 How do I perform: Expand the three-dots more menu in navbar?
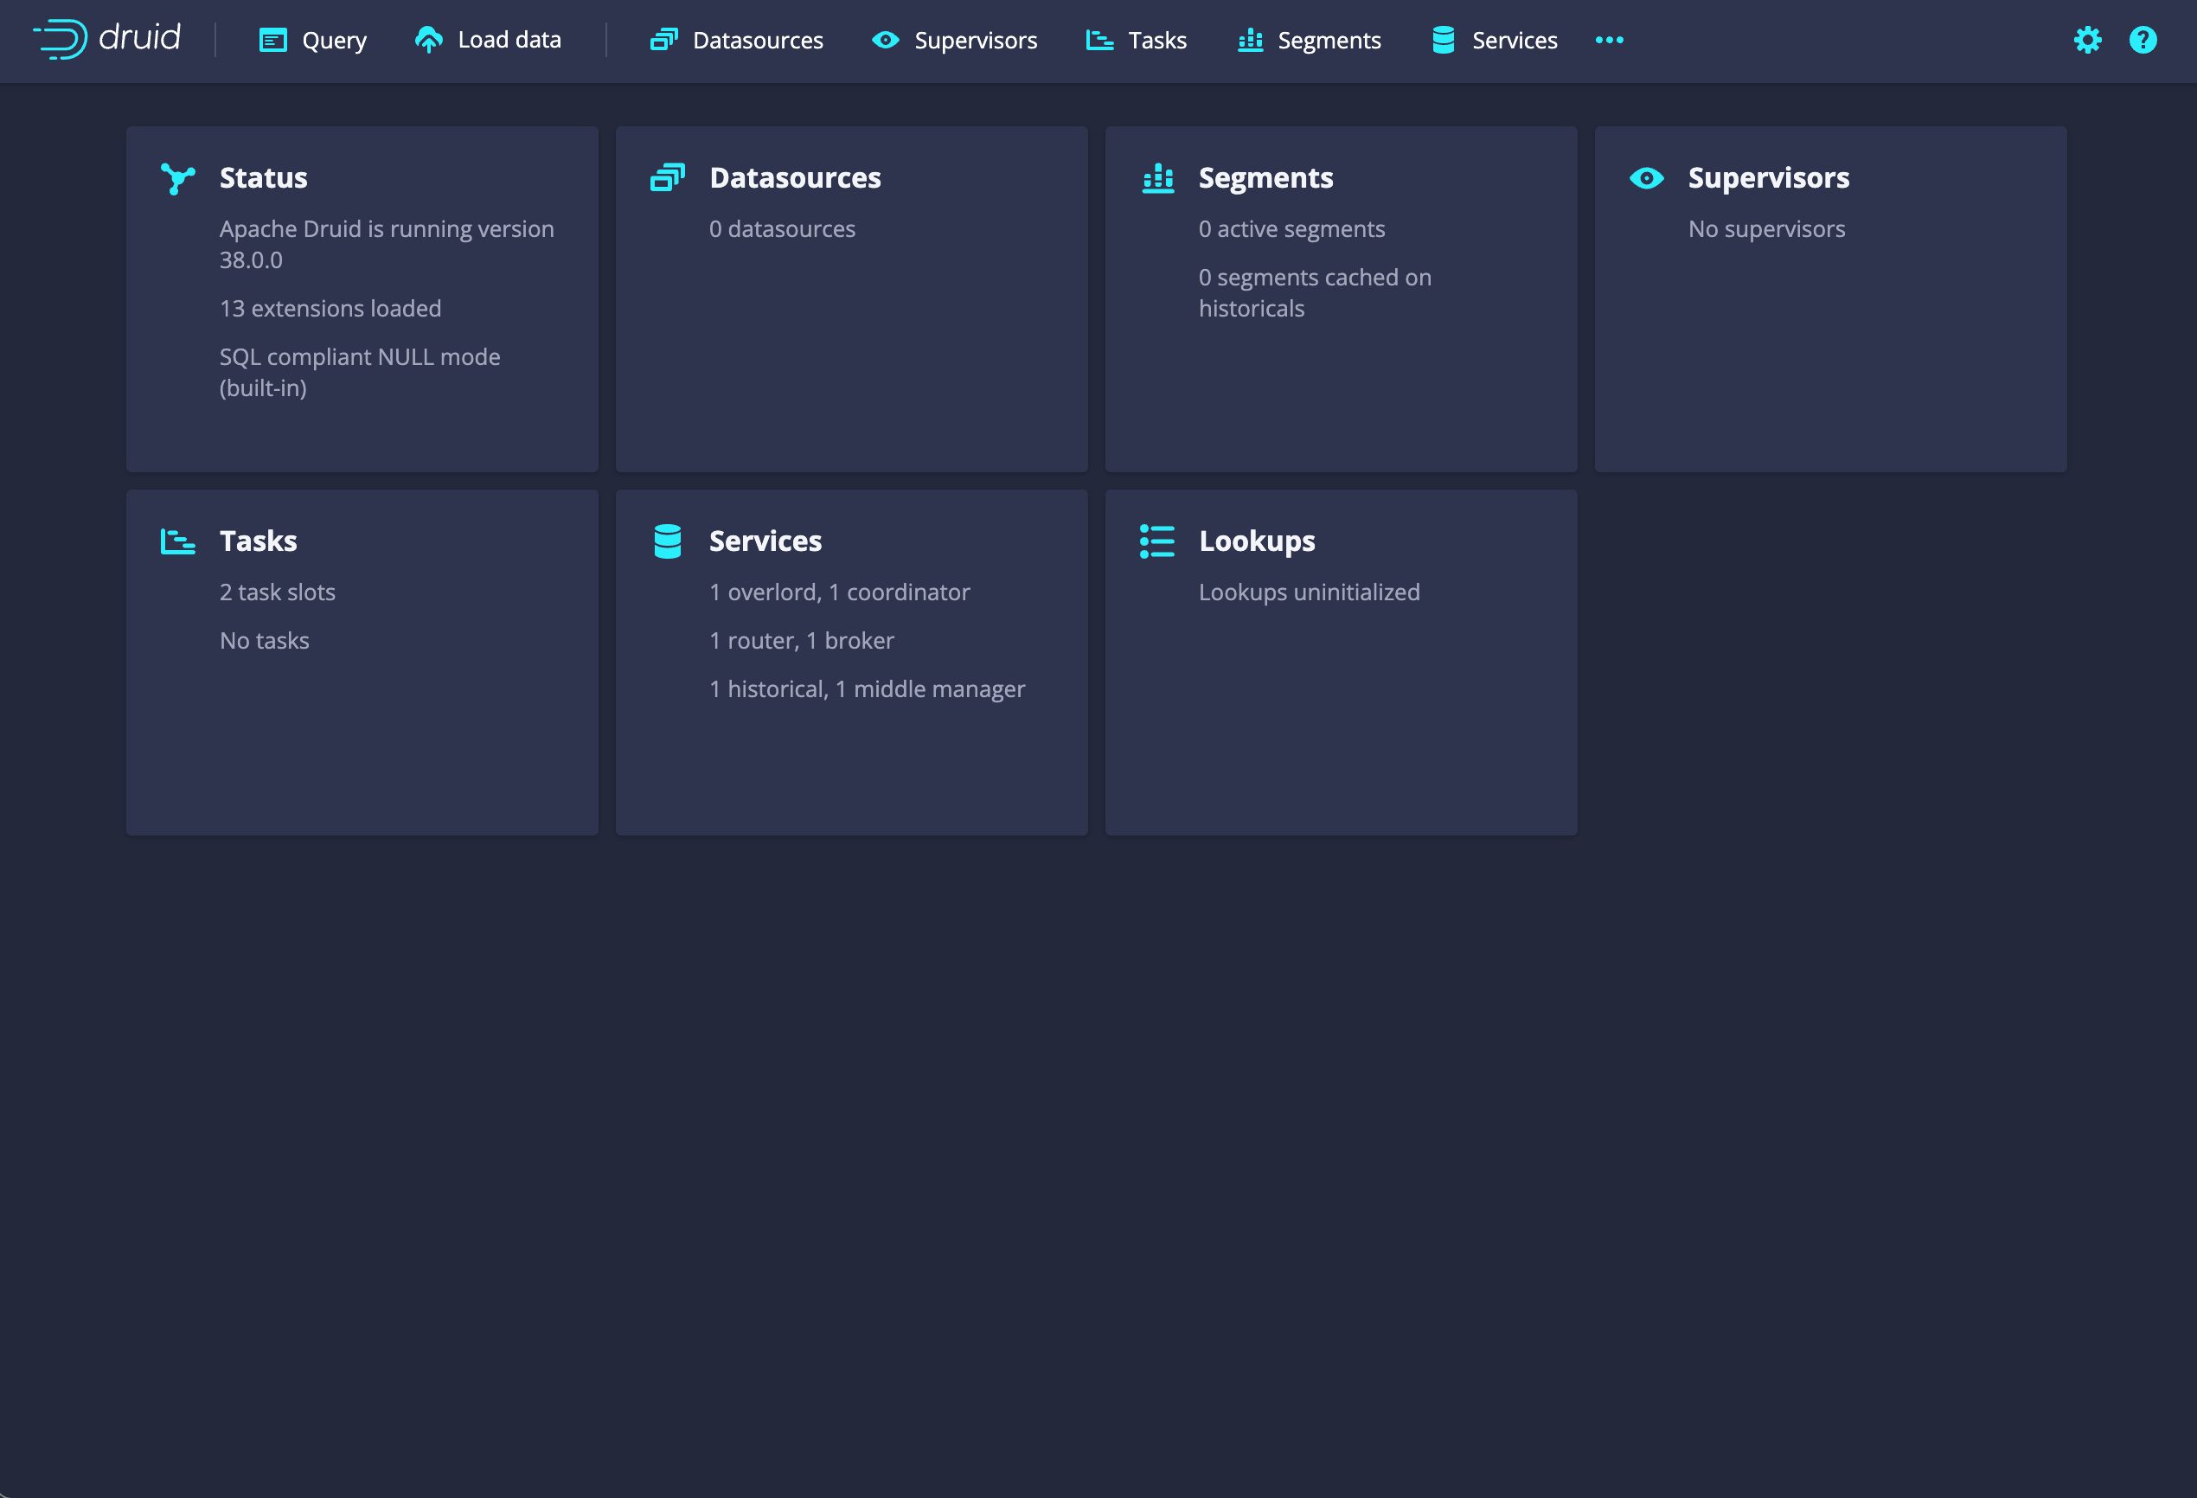pos(1609,40)
